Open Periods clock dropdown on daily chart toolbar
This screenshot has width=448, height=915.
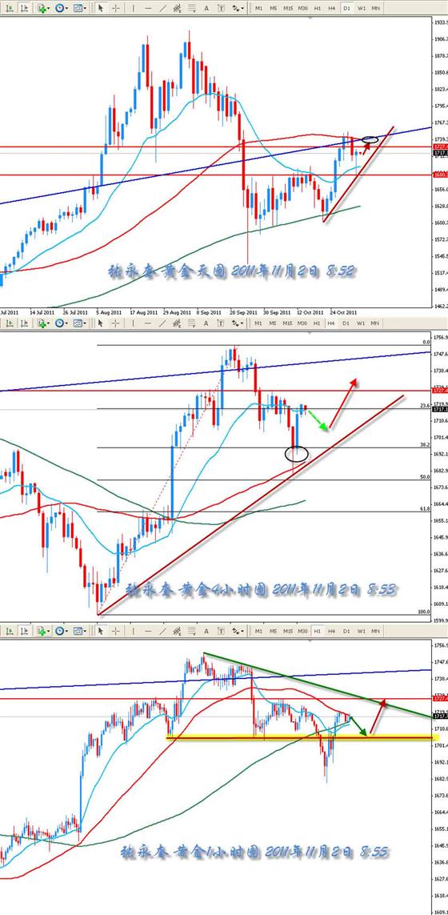click(62, 8)
